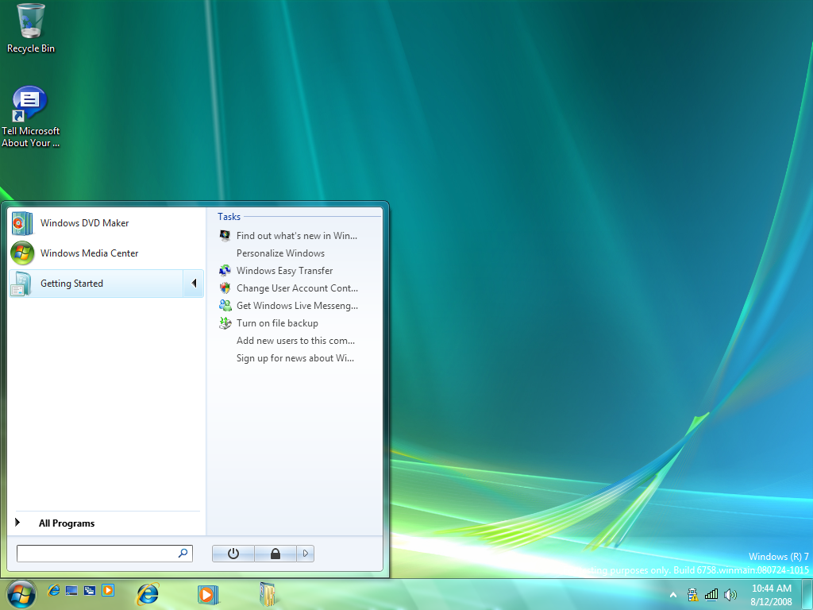Click the network signal tray icon
The image size is (813, 610).
coord(711,594)
